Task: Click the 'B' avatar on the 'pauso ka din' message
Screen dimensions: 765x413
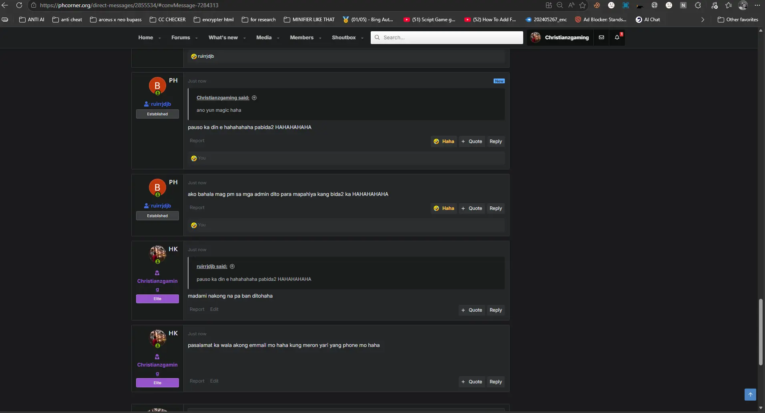Action: [x=157, y=85]
